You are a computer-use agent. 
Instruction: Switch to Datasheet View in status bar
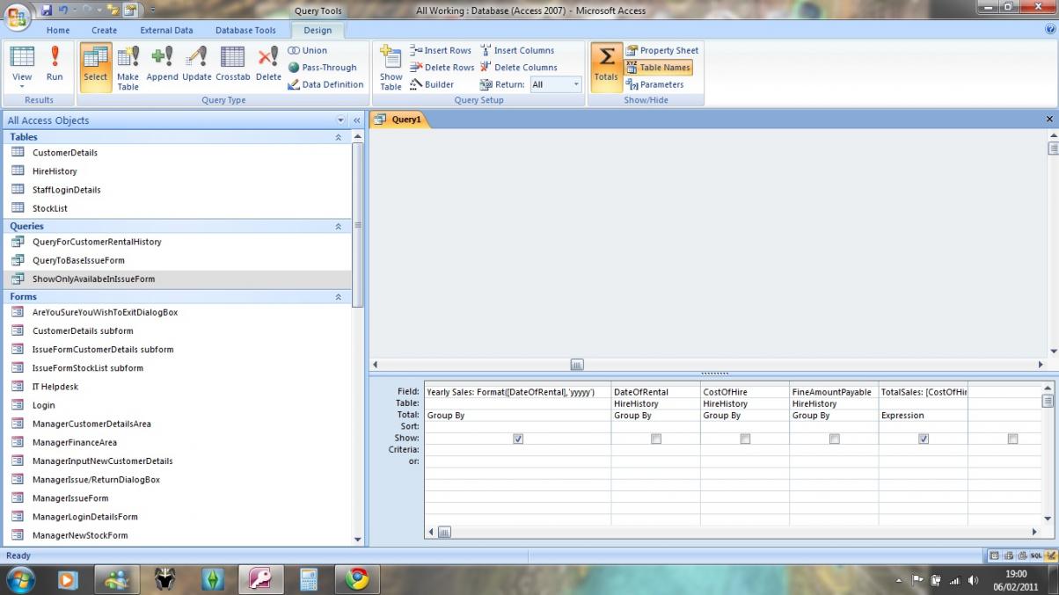point(995,555)
